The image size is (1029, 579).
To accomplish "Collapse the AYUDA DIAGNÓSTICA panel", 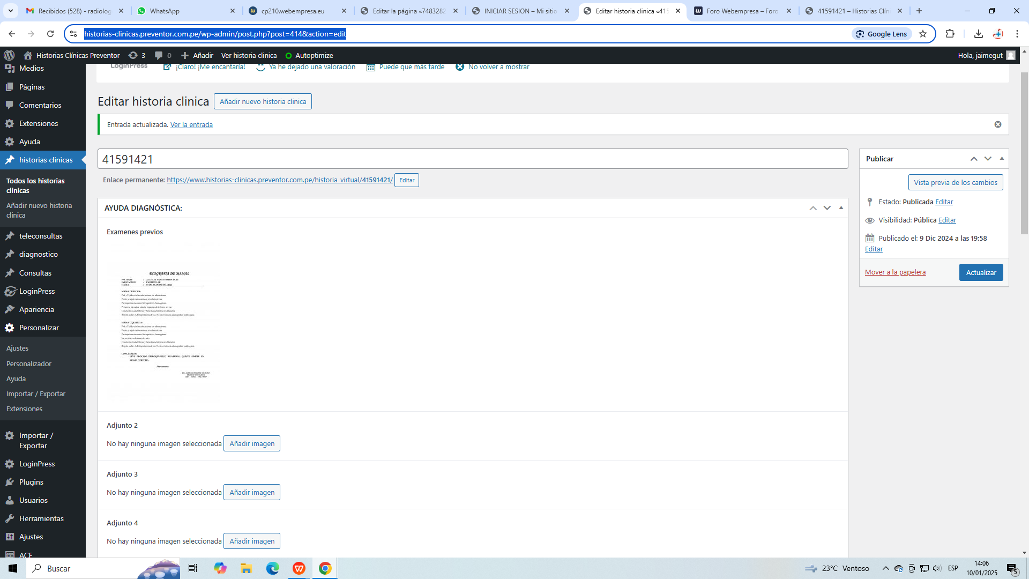I will (x=841, y=208).
